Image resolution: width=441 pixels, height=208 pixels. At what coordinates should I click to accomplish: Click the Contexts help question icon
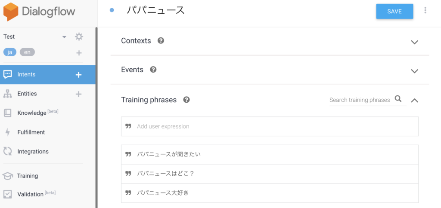coord(161,41)
